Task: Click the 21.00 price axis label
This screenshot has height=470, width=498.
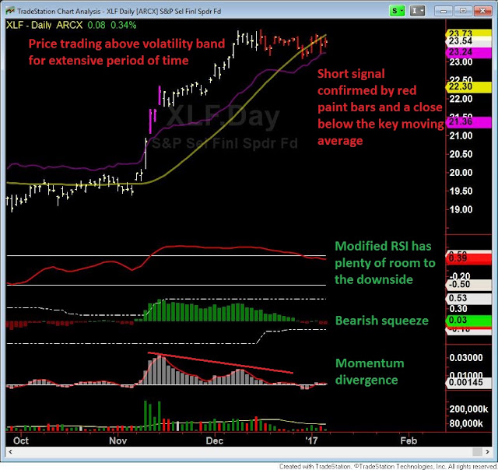Action: (x=461, y=136)
